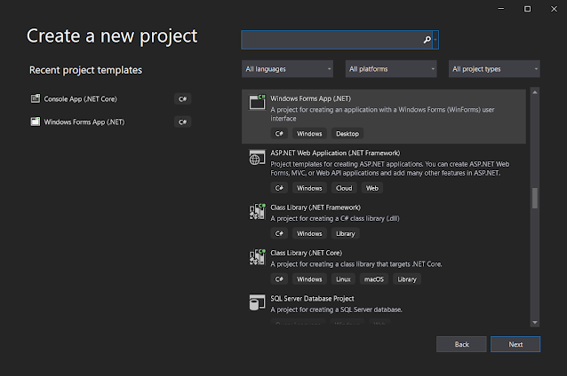Click the SQL Server Database Project icon

(258, 303)
